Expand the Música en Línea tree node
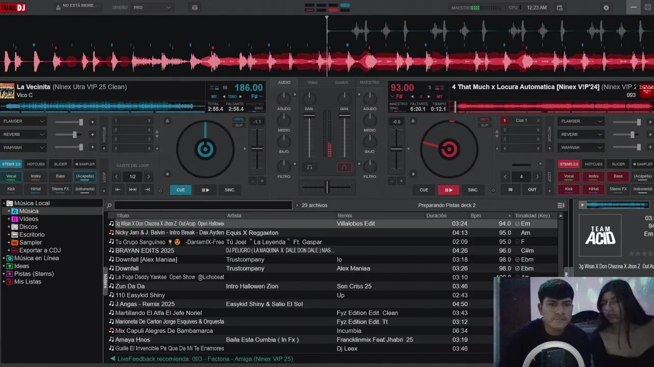Viewport: 654px width, 367px height. click(x=4, y=258)
